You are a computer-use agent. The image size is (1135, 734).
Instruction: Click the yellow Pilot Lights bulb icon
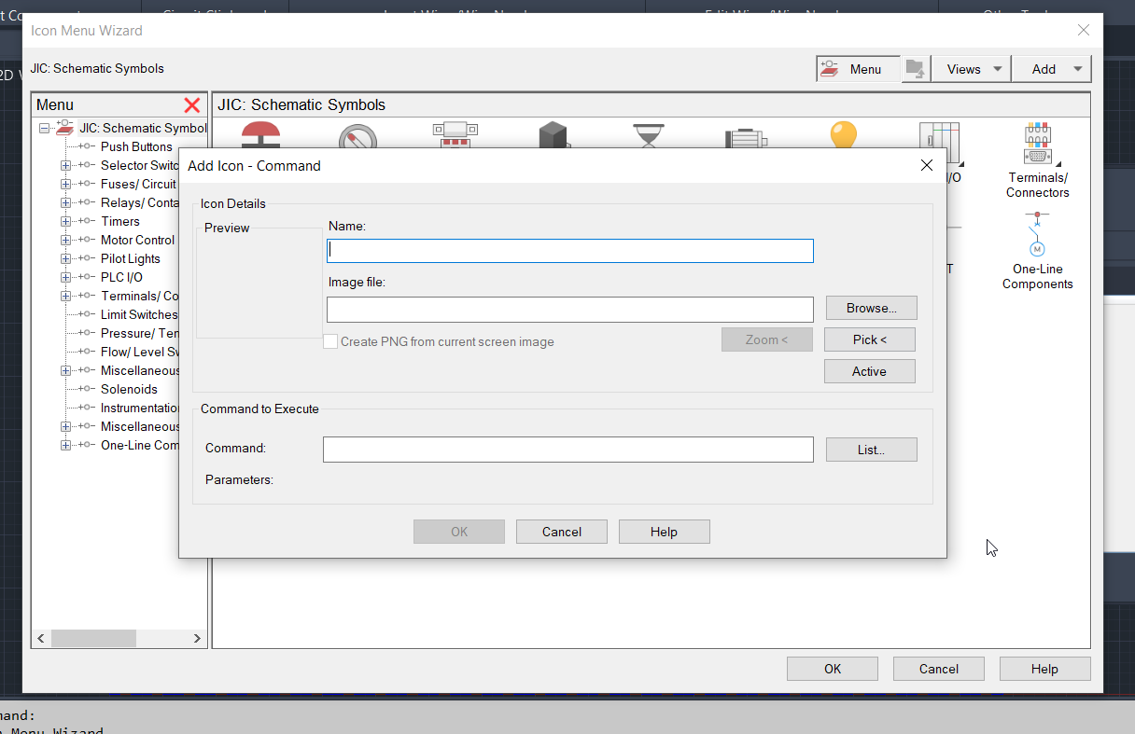point(843,135)
